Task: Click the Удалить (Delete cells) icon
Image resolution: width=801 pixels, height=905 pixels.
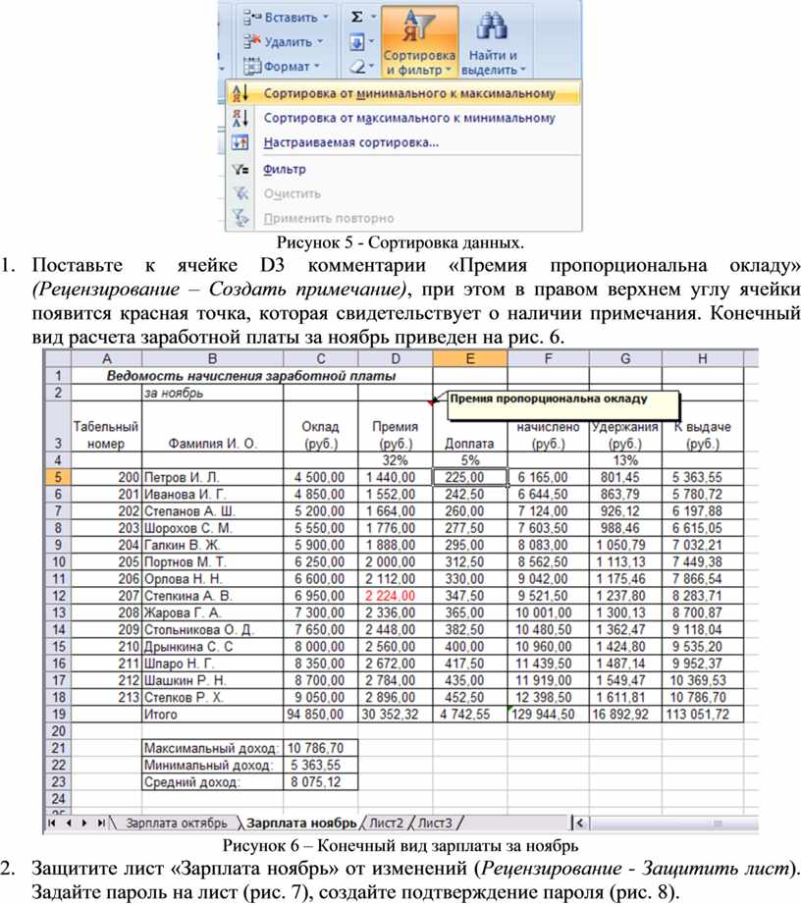Action: pos(252,41)
